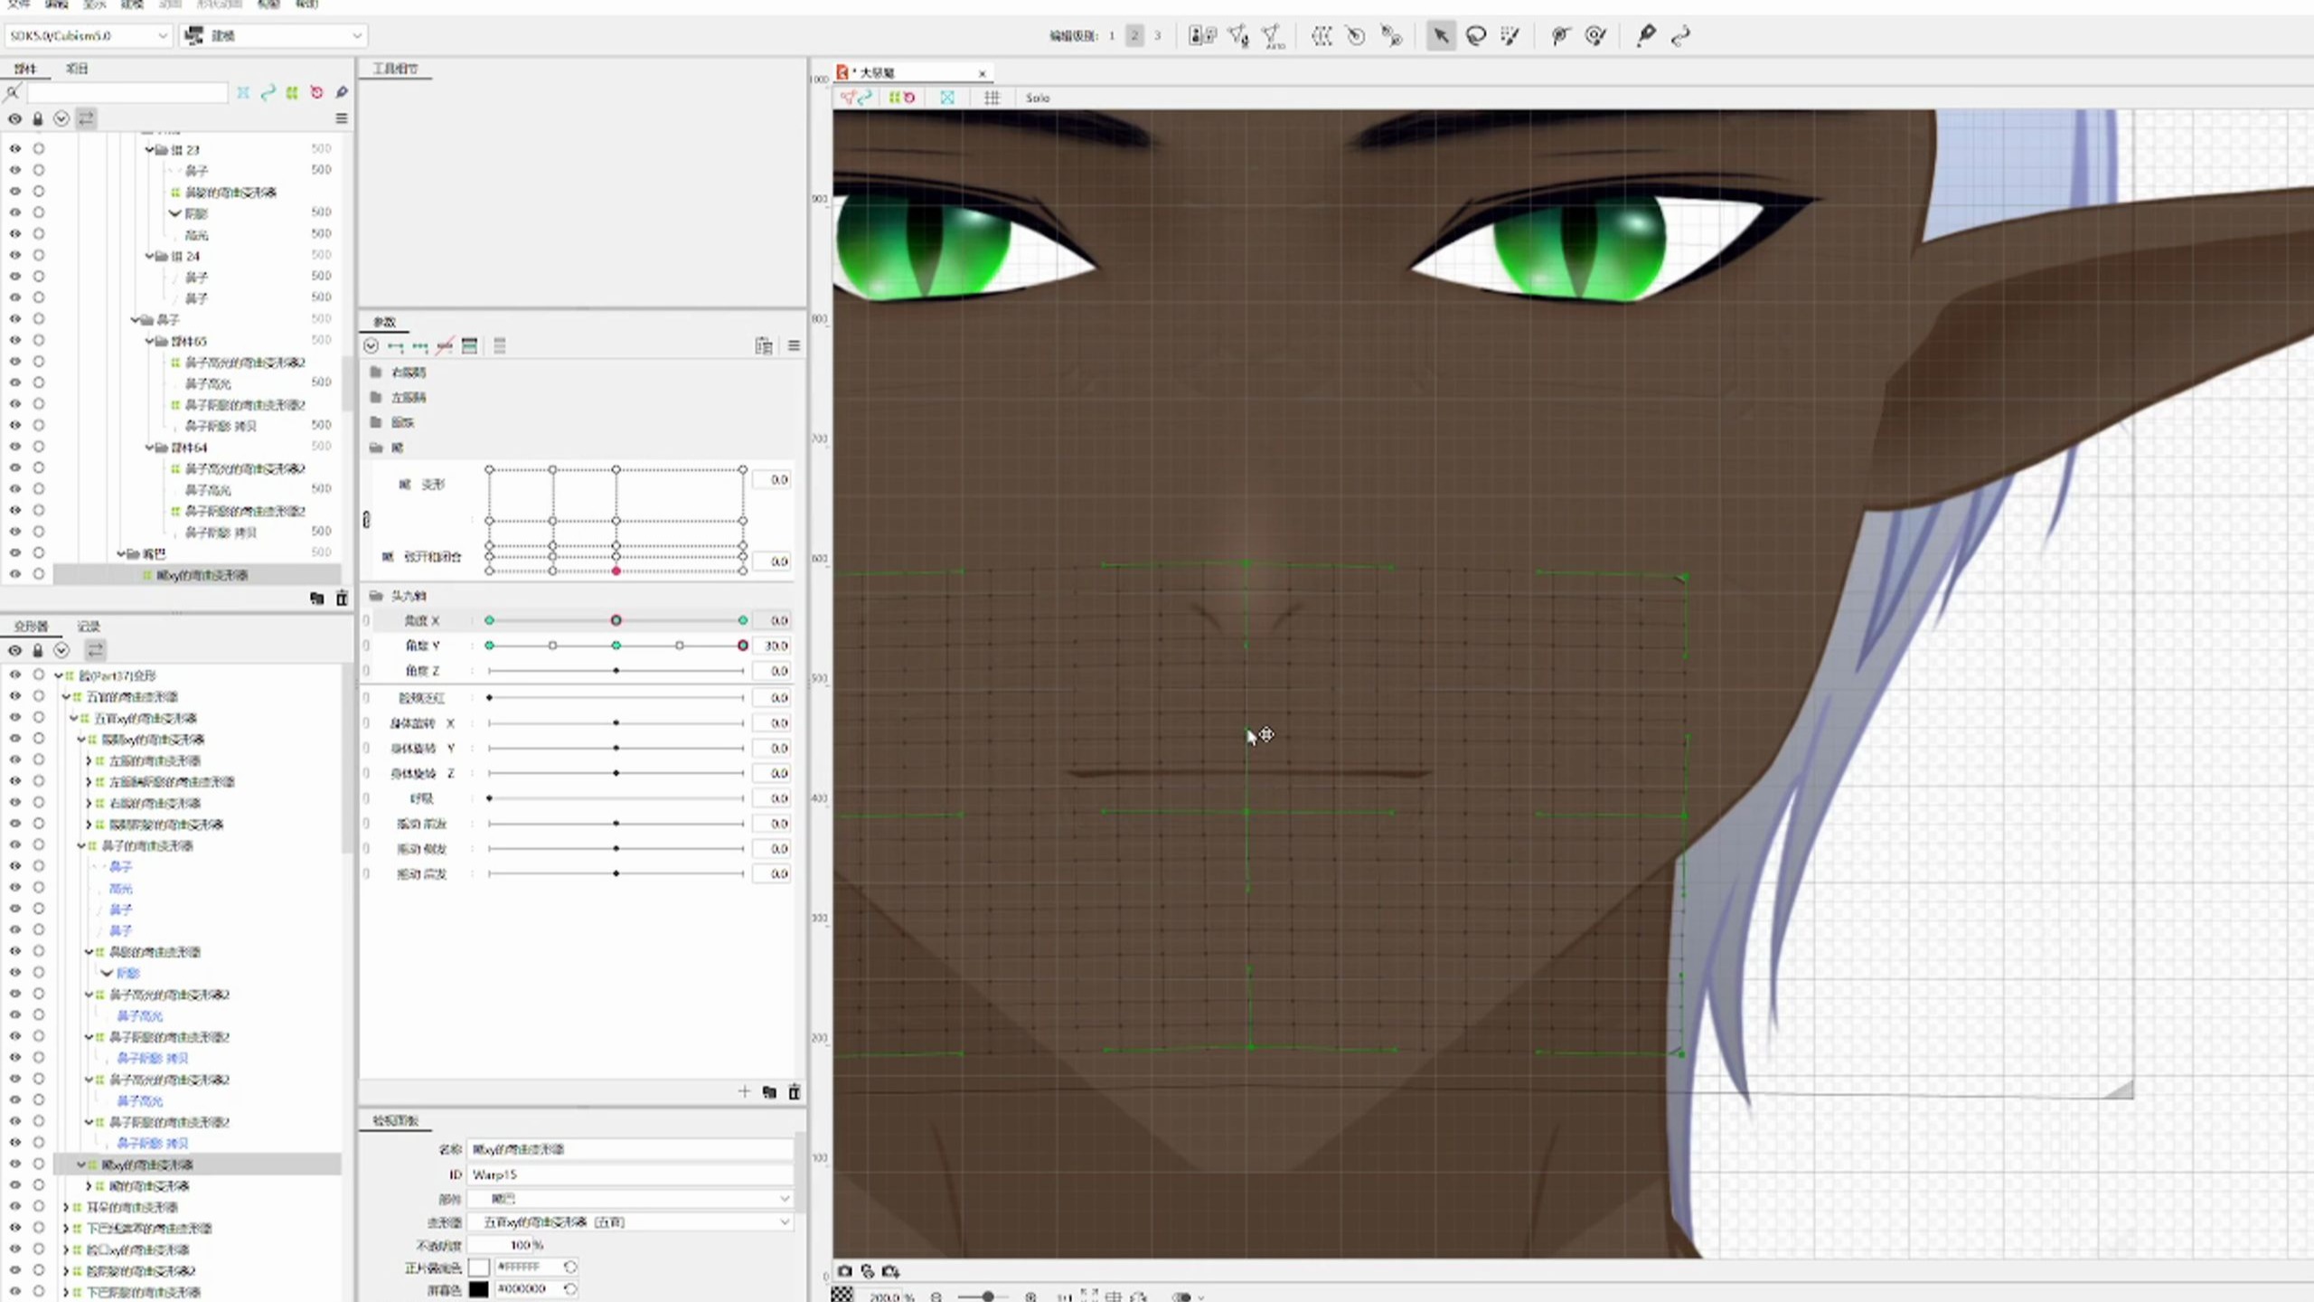Collapse the selected warp deformer tree node
This screenshot has height=1302, width=2314.
81,1165
